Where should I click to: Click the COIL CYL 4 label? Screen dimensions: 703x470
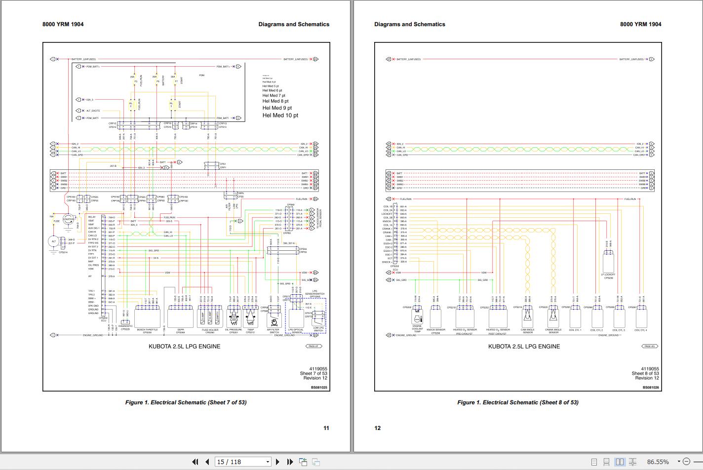640,330
